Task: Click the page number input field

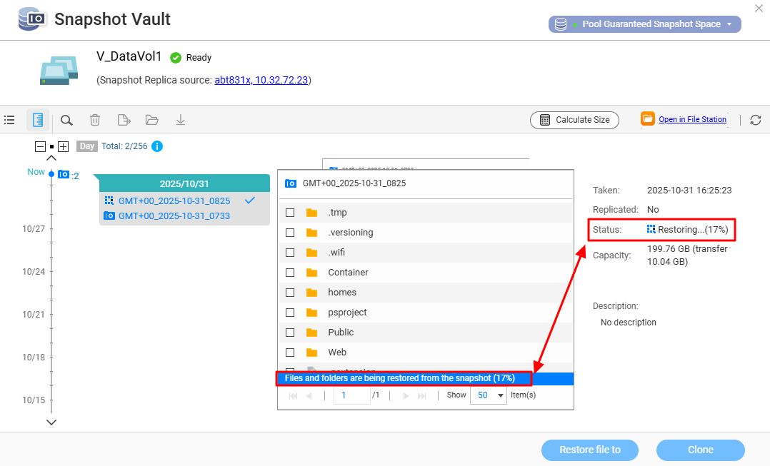Action: pos(351,395)
